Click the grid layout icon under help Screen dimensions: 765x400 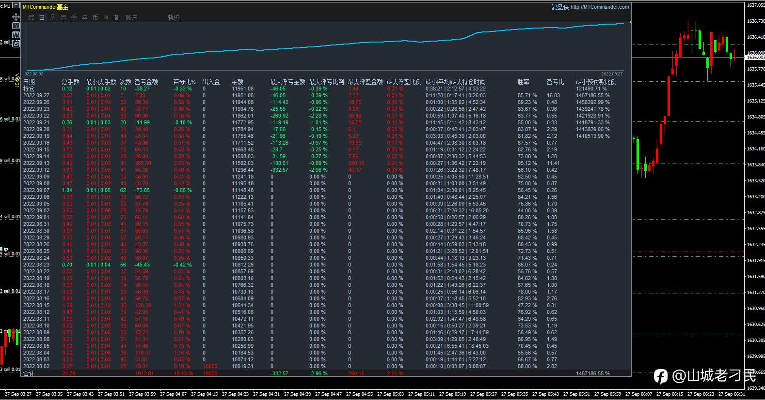point(16,35)
